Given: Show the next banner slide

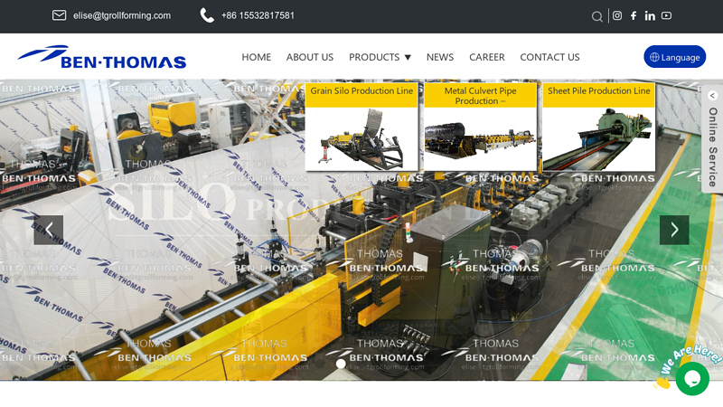Looking at the screenshot, I should (x=674, y=230).
